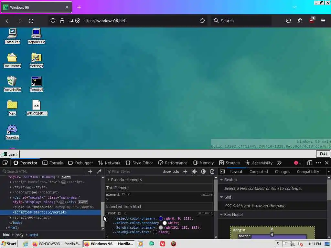Switch to the Changes sidebar tab

click(x=283, y=172)
